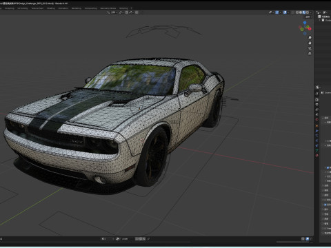Toggle viewport gizmos display
Image resolution: width=331 pixels, height=248 pixels.
coord(277,12)
